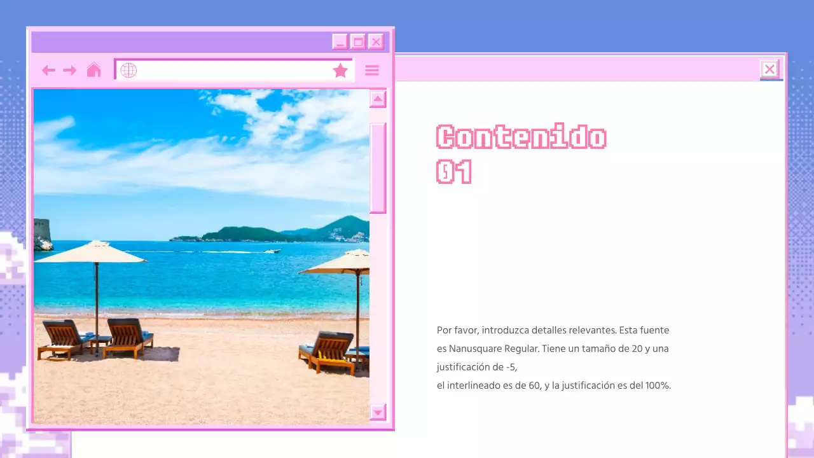Toggle the bookmark star to save the page

tap(340, 70)
